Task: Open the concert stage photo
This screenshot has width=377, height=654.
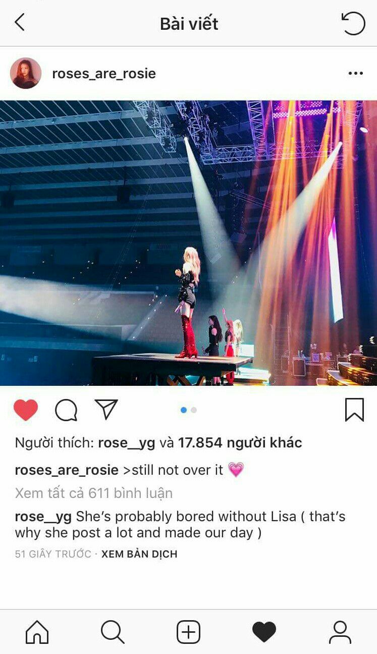Action: (188, 243)
